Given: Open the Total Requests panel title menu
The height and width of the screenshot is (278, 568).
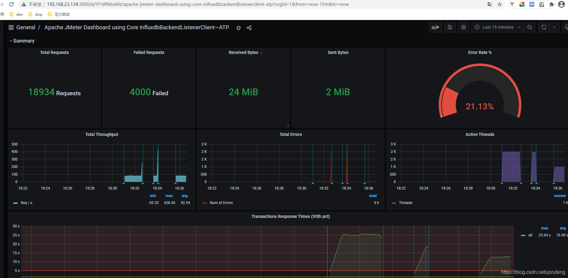Looking at the screenshot, I should pyautogui.click(x=54, y=52).
